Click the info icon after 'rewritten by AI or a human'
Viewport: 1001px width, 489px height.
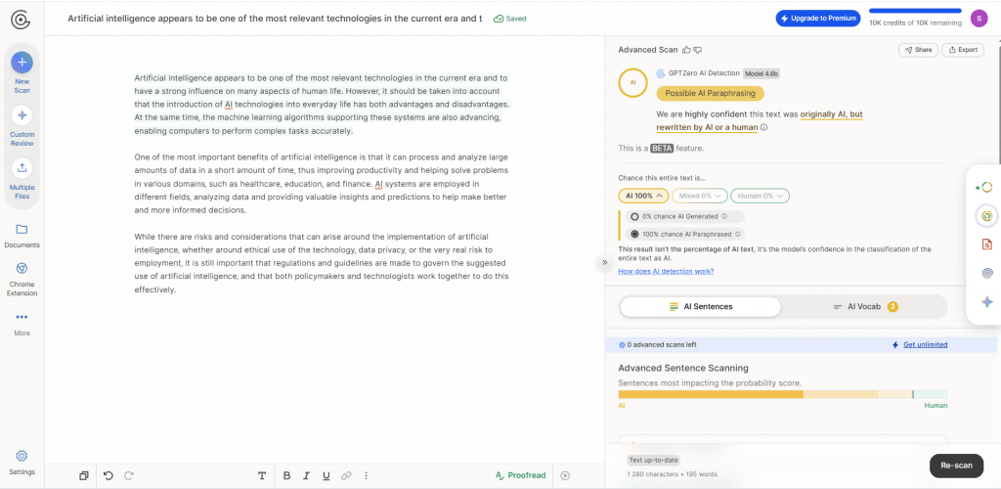[x=763, y=127]
